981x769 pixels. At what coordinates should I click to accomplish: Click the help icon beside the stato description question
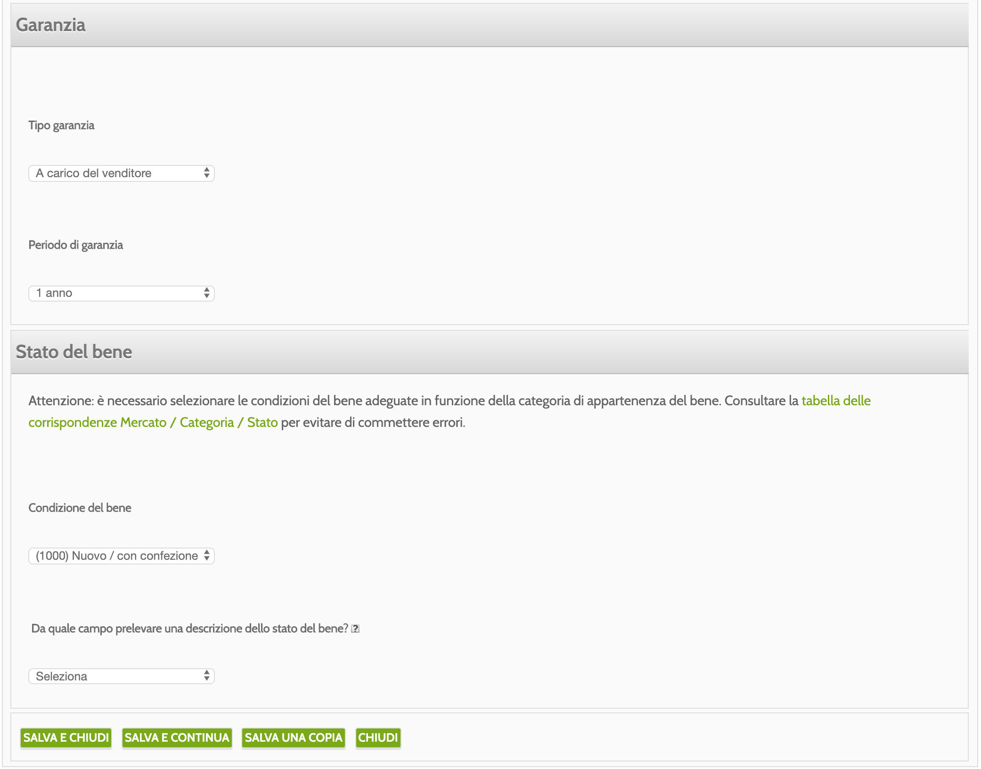pyautogui.click(x=356, y=629)
